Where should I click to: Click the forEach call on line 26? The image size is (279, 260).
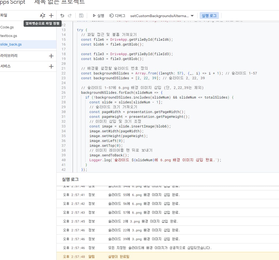click(x=122, y=92)
